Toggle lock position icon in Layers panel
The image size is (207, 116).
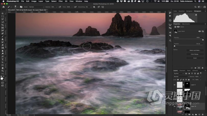click(x=183, y=80)
